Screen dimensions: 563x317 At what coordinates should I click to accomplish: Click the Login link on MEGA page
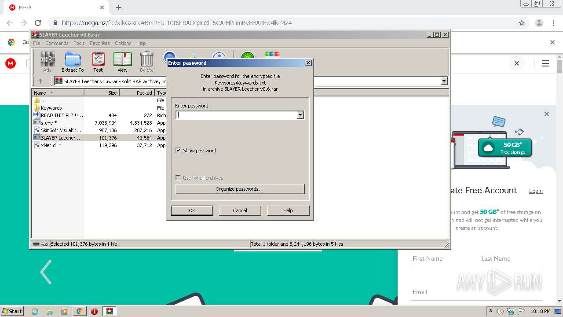[536, 191]
